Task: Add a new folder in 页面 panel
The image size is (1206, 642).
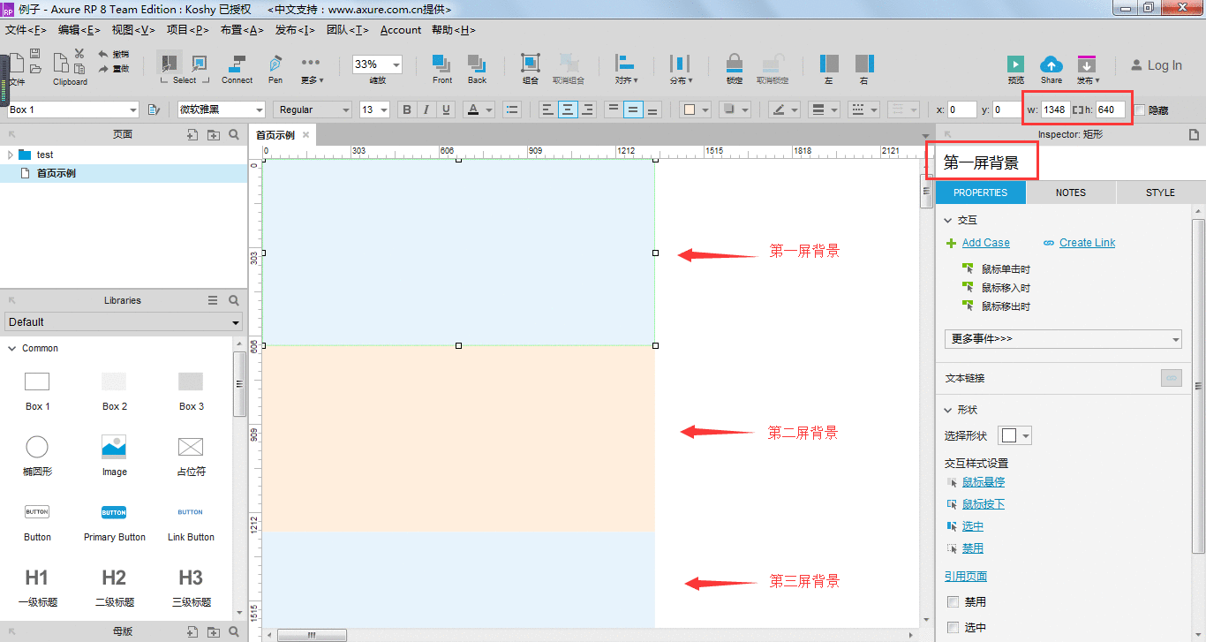Action: click(x=213, y=134)
